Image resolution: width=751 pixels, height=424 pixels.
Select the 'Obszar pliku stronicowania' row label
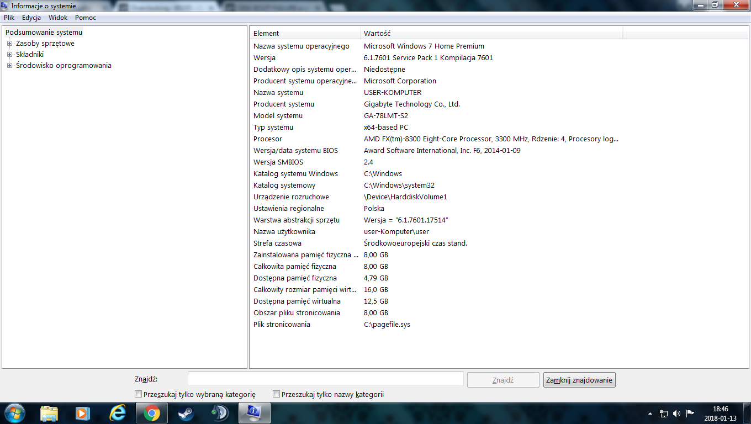tap(297, 313)
